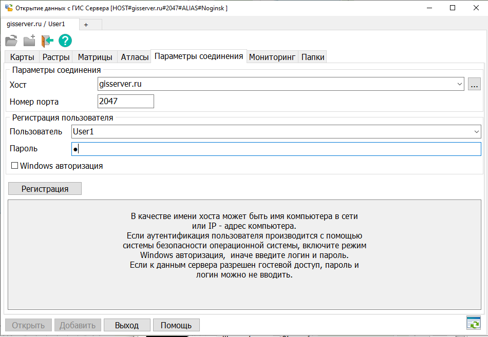Toggle the Windows авторизация checkbox
The height and width of the screenshot is (337, 488).
click(x=14, y=166)
